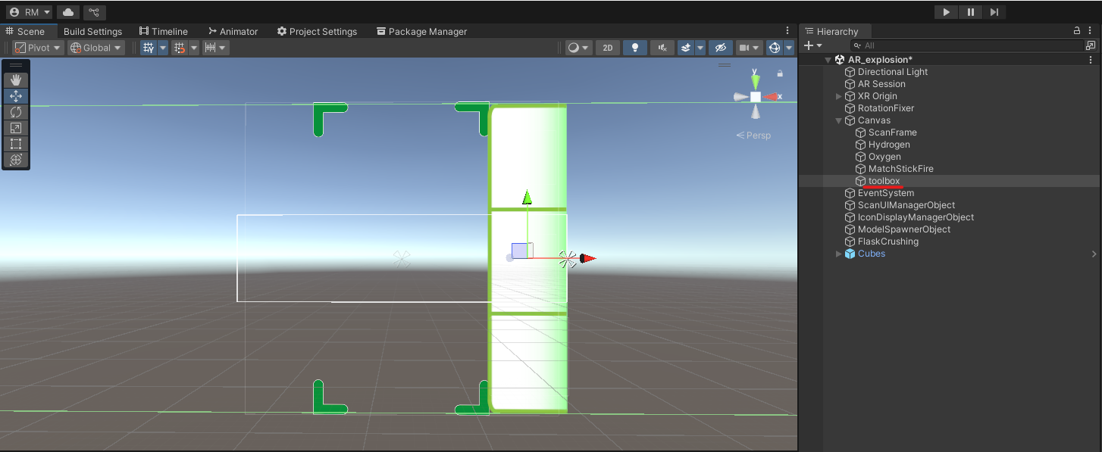
Task: Step one frame forward
Action: [x=994, y=12]
